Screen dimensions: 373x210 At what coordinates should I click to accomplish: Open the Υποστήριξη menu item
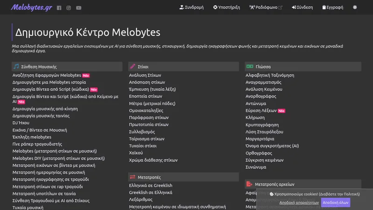227,7
